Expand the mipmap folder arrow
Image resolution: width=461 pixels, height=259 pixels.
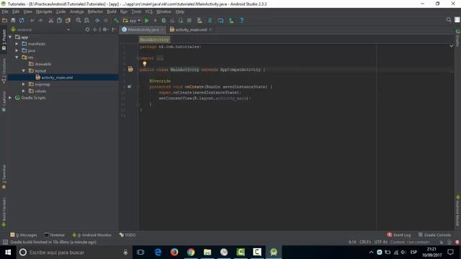pos(24,84)
